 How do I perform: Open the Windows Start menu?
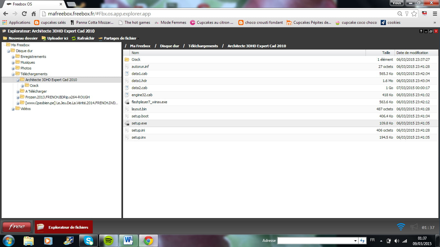pyautogui.click(x=9, y=241)
